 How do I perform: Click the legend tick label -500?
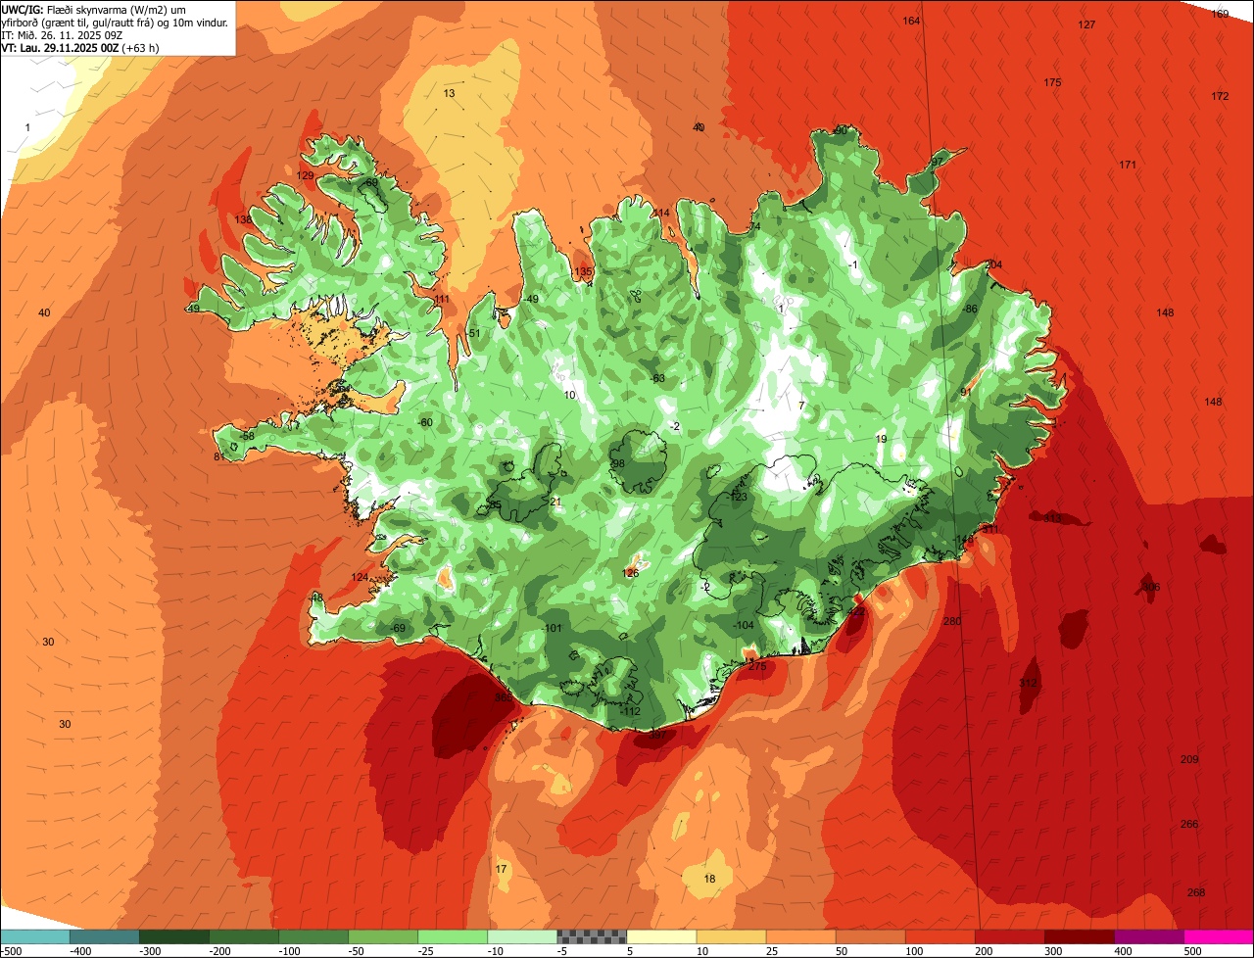click(x=12, y=950)
